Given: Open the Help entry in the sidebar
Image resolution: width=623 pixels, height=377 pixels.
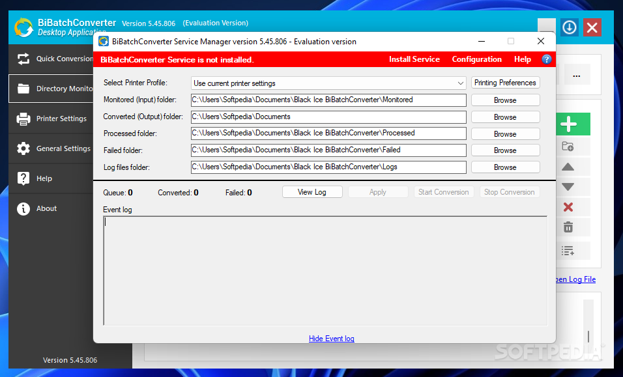Looking at the screenshot, I should pos(51,178).
